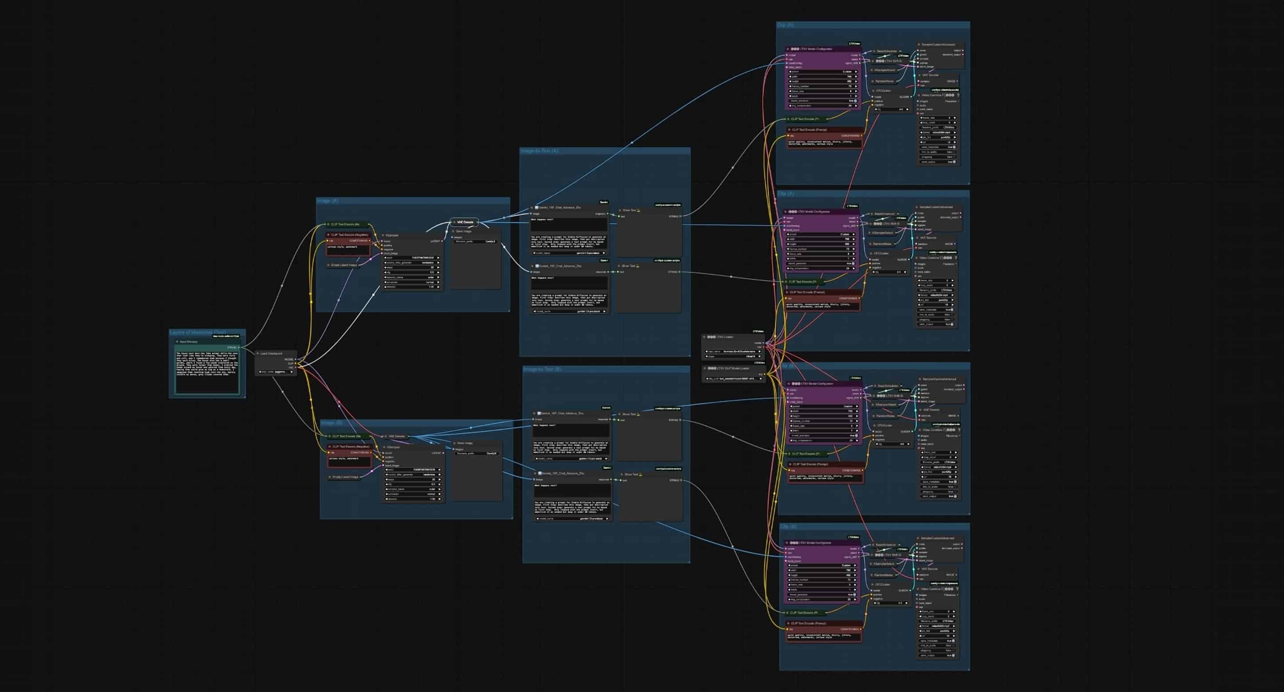1284x692 pixels.
Task: Open the help question mark on topmost Video Combine
Action: 958,95
